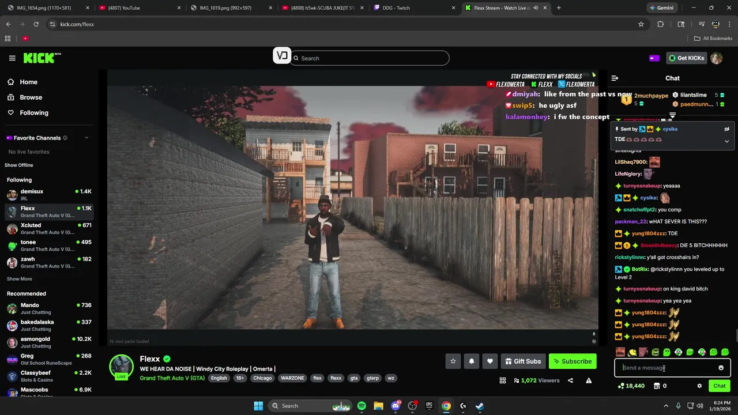Open the user profile avatar in Kick header
The width and height of the screenshot is (738, 415).
point(716,58)
